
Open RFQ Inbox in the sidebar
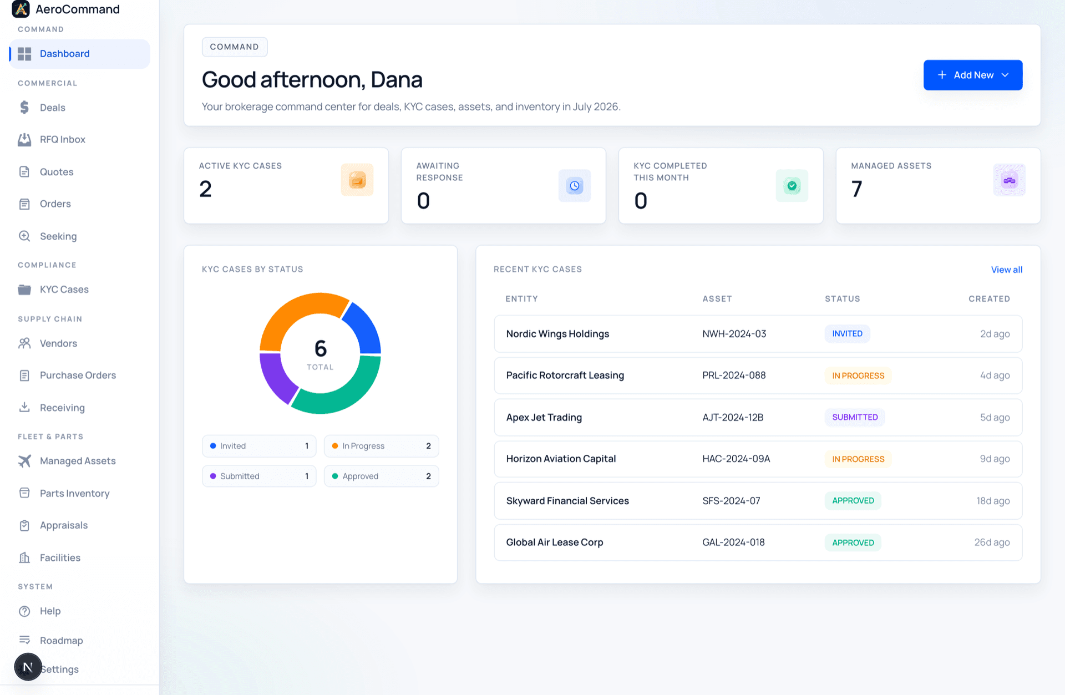pos(80,140)
